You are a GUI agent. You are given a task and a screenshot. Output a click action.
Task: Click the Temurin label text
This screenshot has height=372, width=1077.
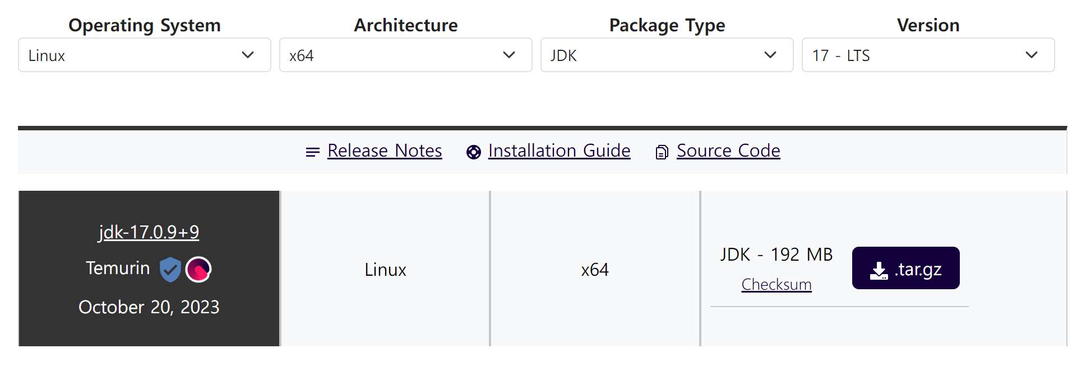tap(118, 268)
